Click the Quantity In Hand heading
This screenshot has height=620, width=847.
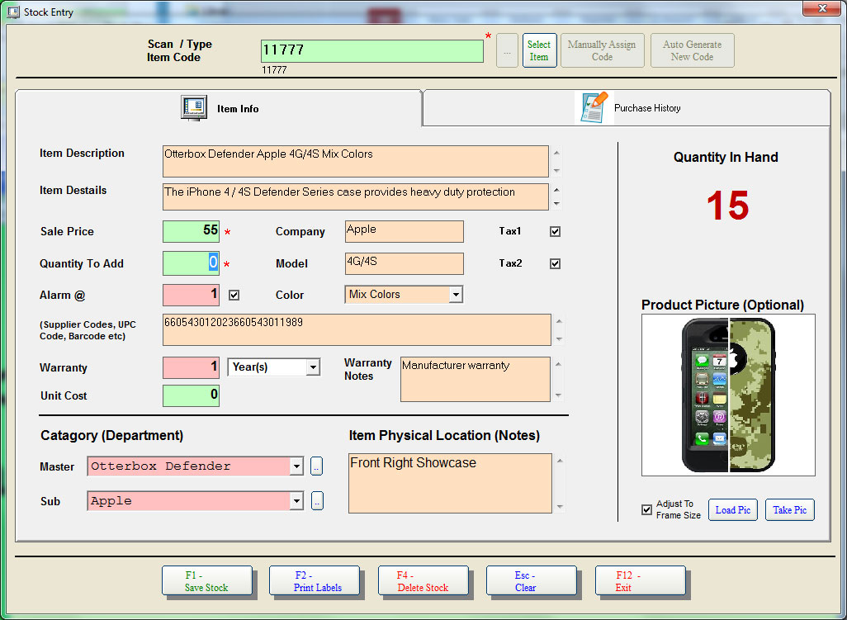coord(726,157)
